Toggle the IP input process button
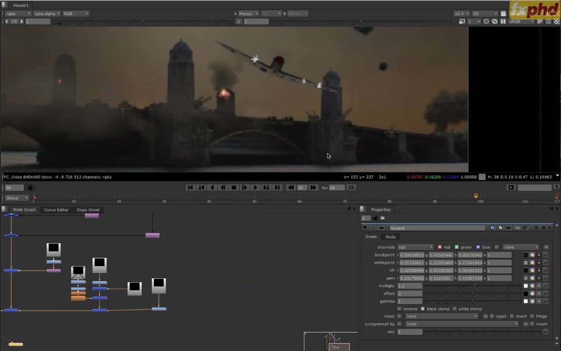The height and width of the screenshot is (351, 561). point(540,21)
